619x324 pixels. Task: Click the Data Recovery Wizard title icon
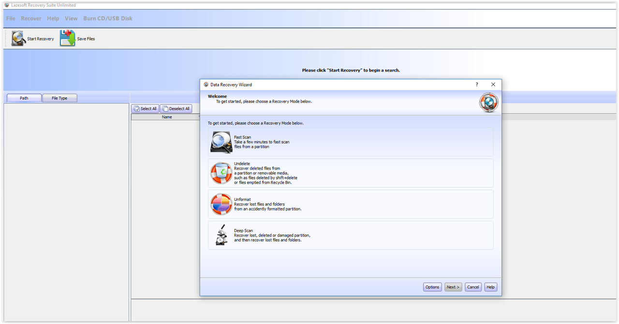point(206,85)
